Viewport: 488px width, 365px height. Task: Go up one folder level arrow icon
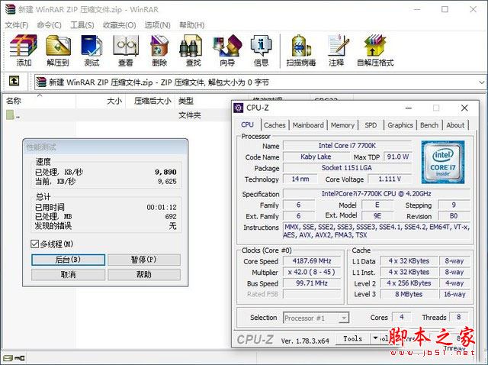(14, 81)
